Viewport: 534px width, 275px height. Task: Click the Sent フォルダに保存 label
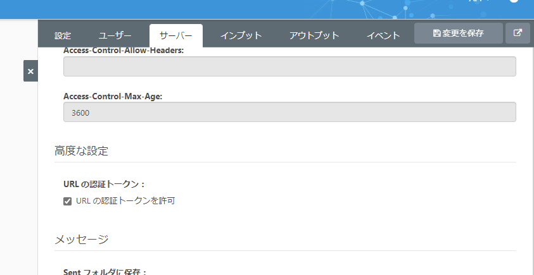click(x=105, y=272)
